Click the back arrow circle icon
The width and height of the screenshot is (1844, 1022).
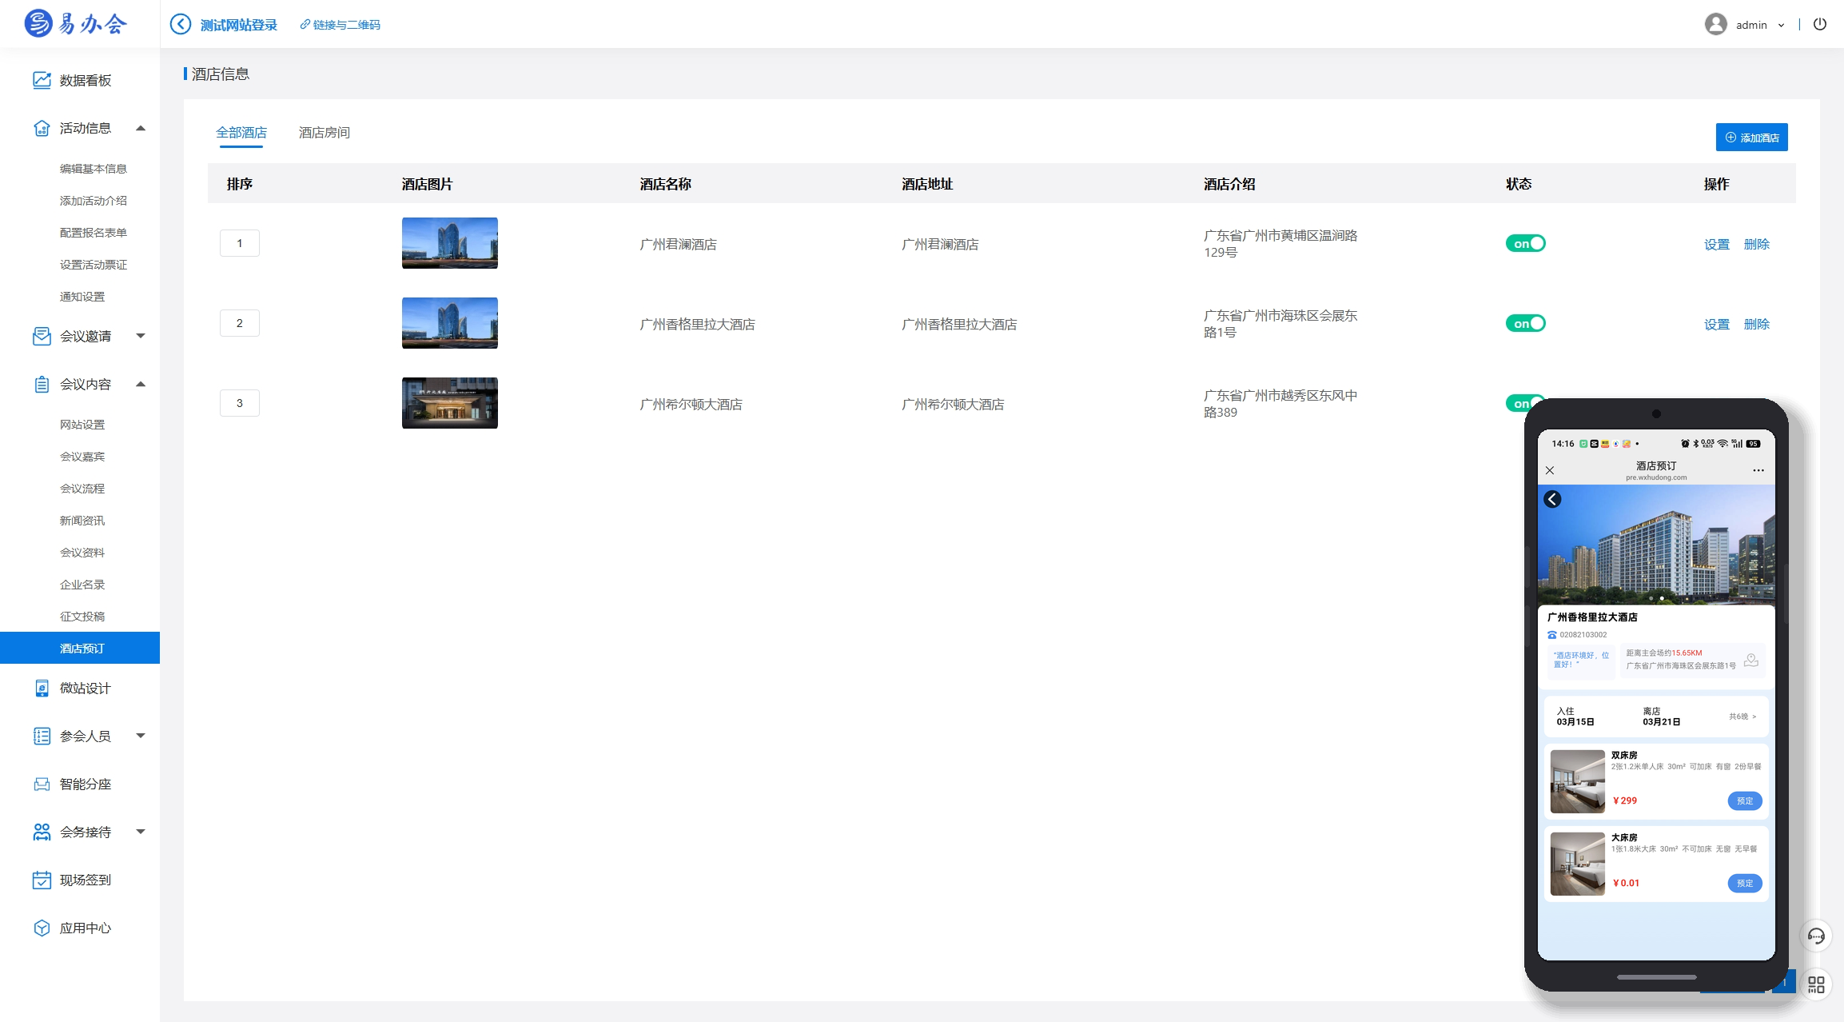click(181, 24)
